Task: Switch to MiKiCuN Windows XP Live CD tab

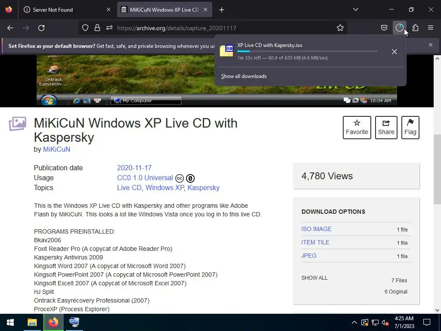Action: coord(165,10)
